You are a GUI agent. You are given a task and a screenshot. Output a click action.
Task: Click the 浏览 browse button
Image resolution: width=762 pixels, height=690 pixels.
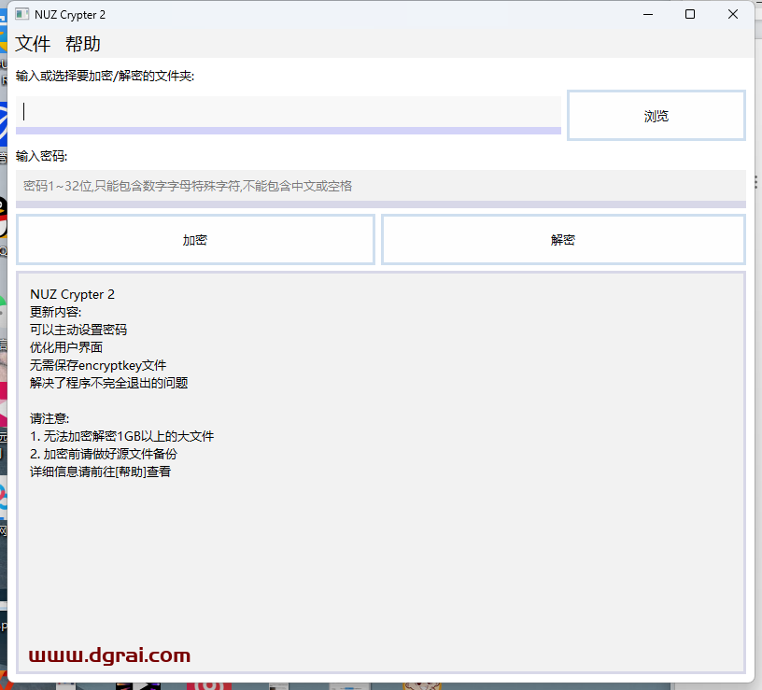[656, 116]
